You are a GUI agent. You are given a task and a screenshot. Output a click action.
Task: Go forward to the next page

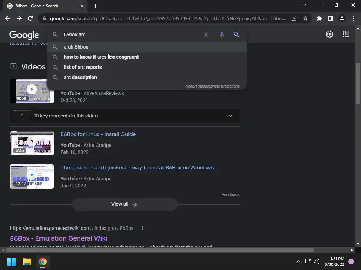click(x=19, y=18)
